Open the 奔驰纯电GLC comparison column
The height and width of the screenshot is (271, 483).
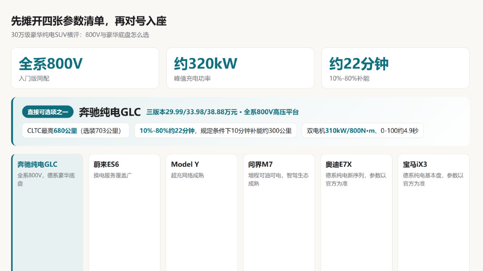point(48,213)
